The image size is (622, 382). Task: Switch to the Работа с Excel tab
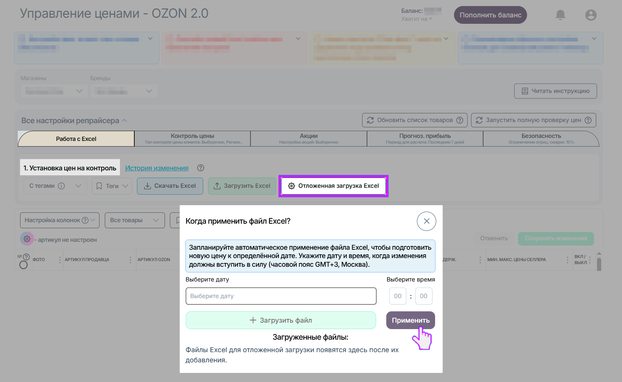click(76, 139)
